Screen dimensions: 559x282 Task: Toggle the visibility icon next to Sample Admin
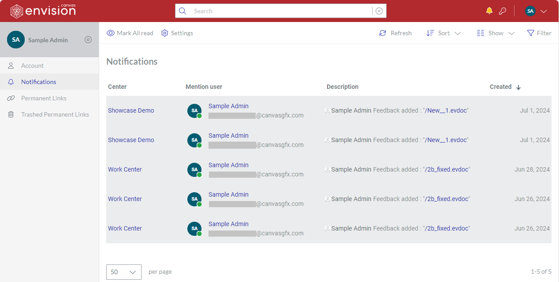pos(88,40)
